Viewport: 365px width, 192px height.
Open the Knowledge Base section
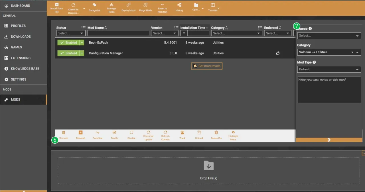(x=25, y=68)
